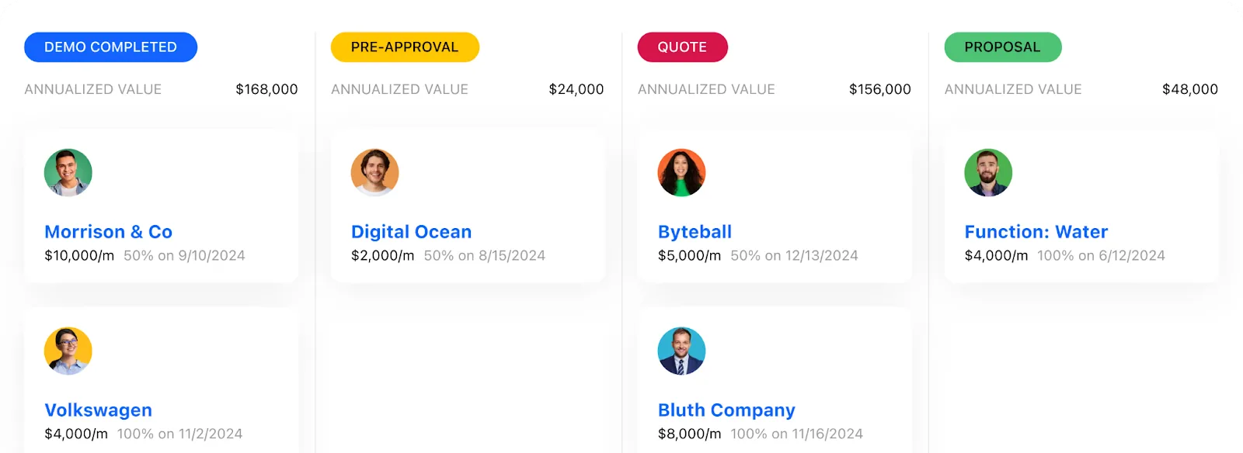Click the $168,000 annualized value
This screenshot has width=1243, height=453.
[x=266, y=89]
